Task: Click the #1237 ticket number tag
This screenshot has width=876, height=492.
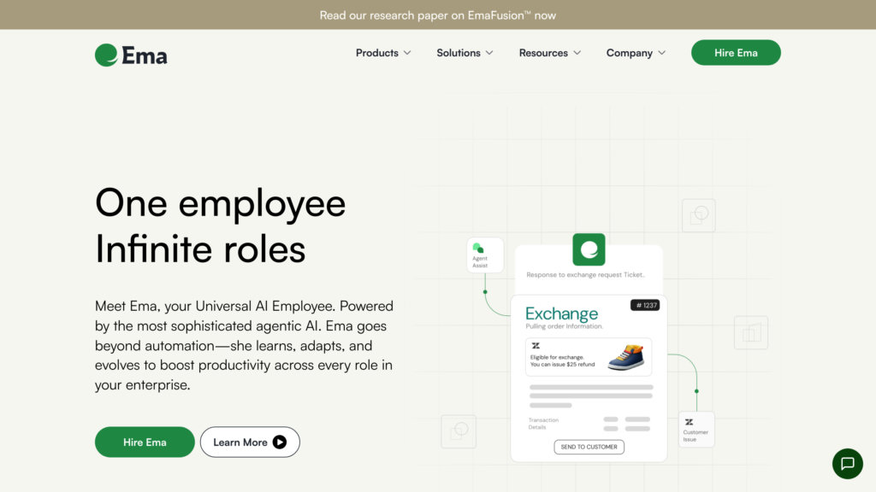Action: pyautogui.click(x=645, y=305)
